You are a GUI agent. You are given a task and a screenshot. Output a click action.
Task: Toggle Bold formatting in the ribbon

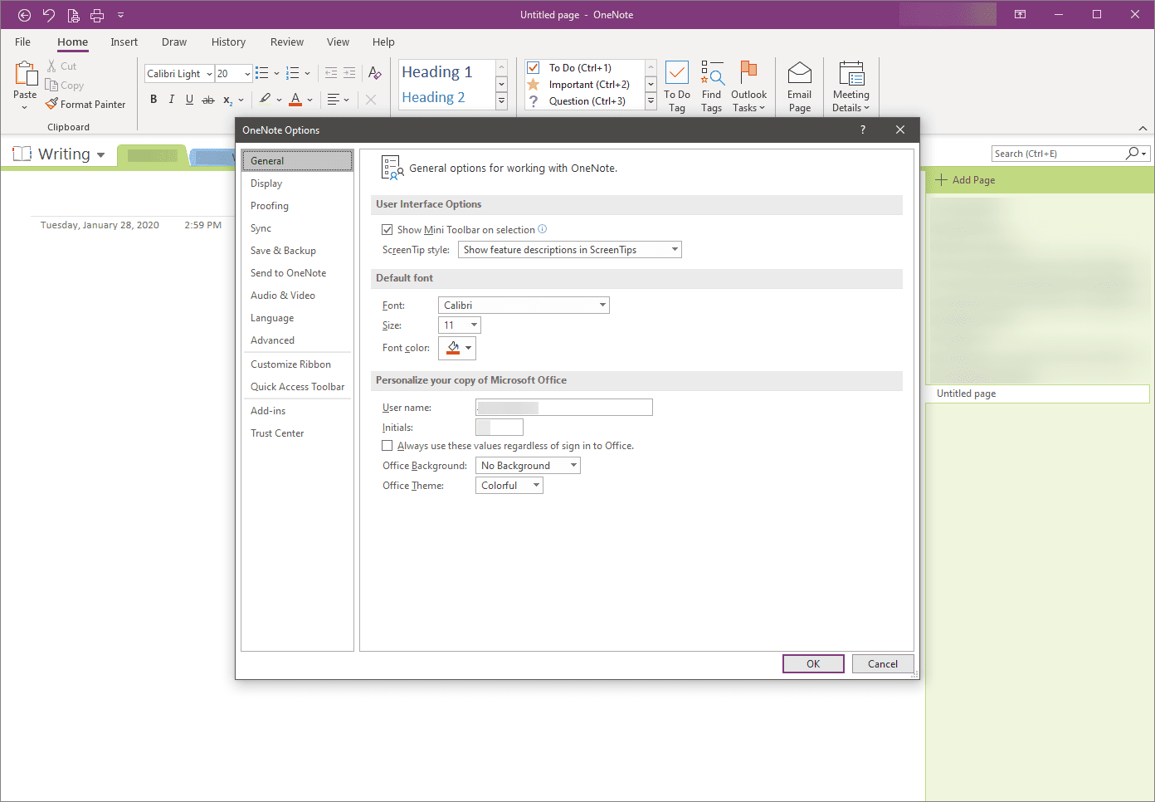pyautogui.click(x=154, y=100)
